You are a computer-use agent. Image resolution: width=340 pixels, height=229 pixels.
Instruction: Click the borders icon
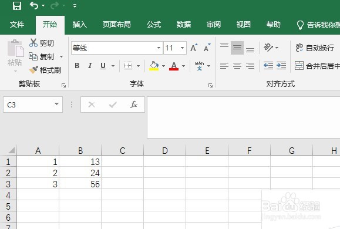click(128, 66)
